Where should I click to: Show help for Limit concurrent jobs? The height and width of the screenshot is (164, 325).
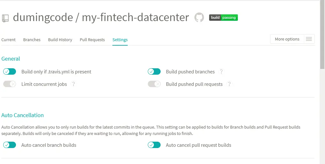[73, 84]
